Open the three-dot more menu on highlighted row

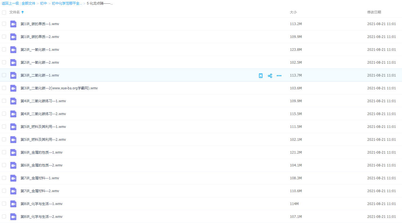(x=279, y=76)
